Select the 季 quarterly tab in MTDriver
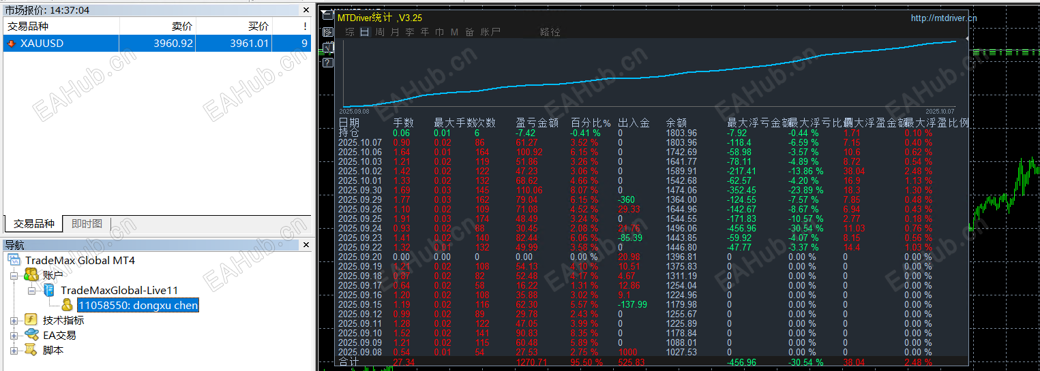The height and width of the screenshot is (371, 1040). 410,32
